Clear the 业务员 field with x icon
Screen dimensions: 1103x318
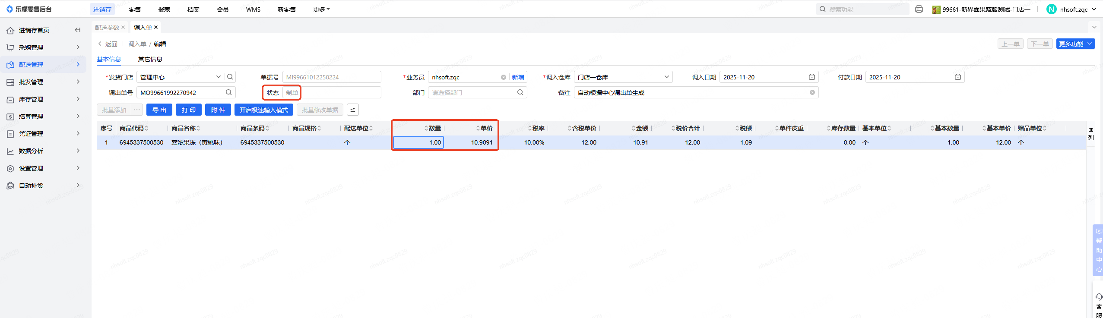pyautogui.click(x=504, y=77)
